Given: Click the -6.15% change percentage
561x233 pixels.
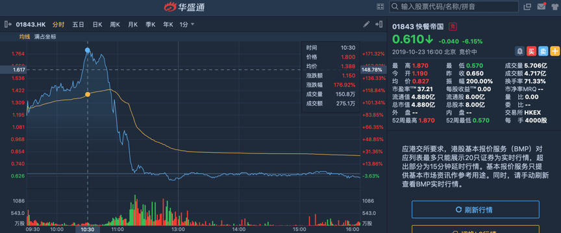Looking at the screenshot, I should click(x=472, y=41).
